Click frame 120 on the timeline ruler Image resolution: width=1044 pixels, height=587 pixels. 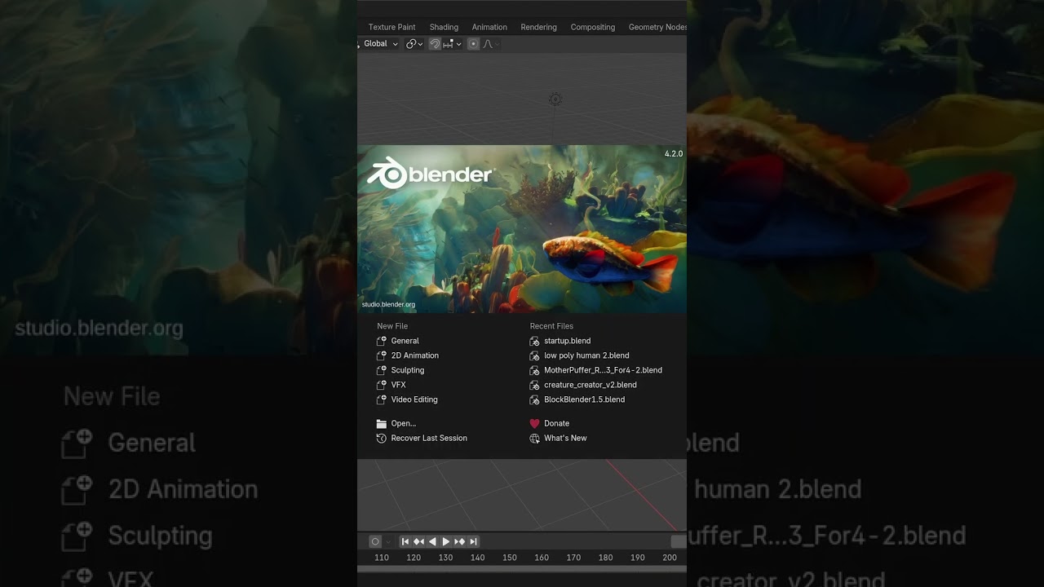[414, 558]
